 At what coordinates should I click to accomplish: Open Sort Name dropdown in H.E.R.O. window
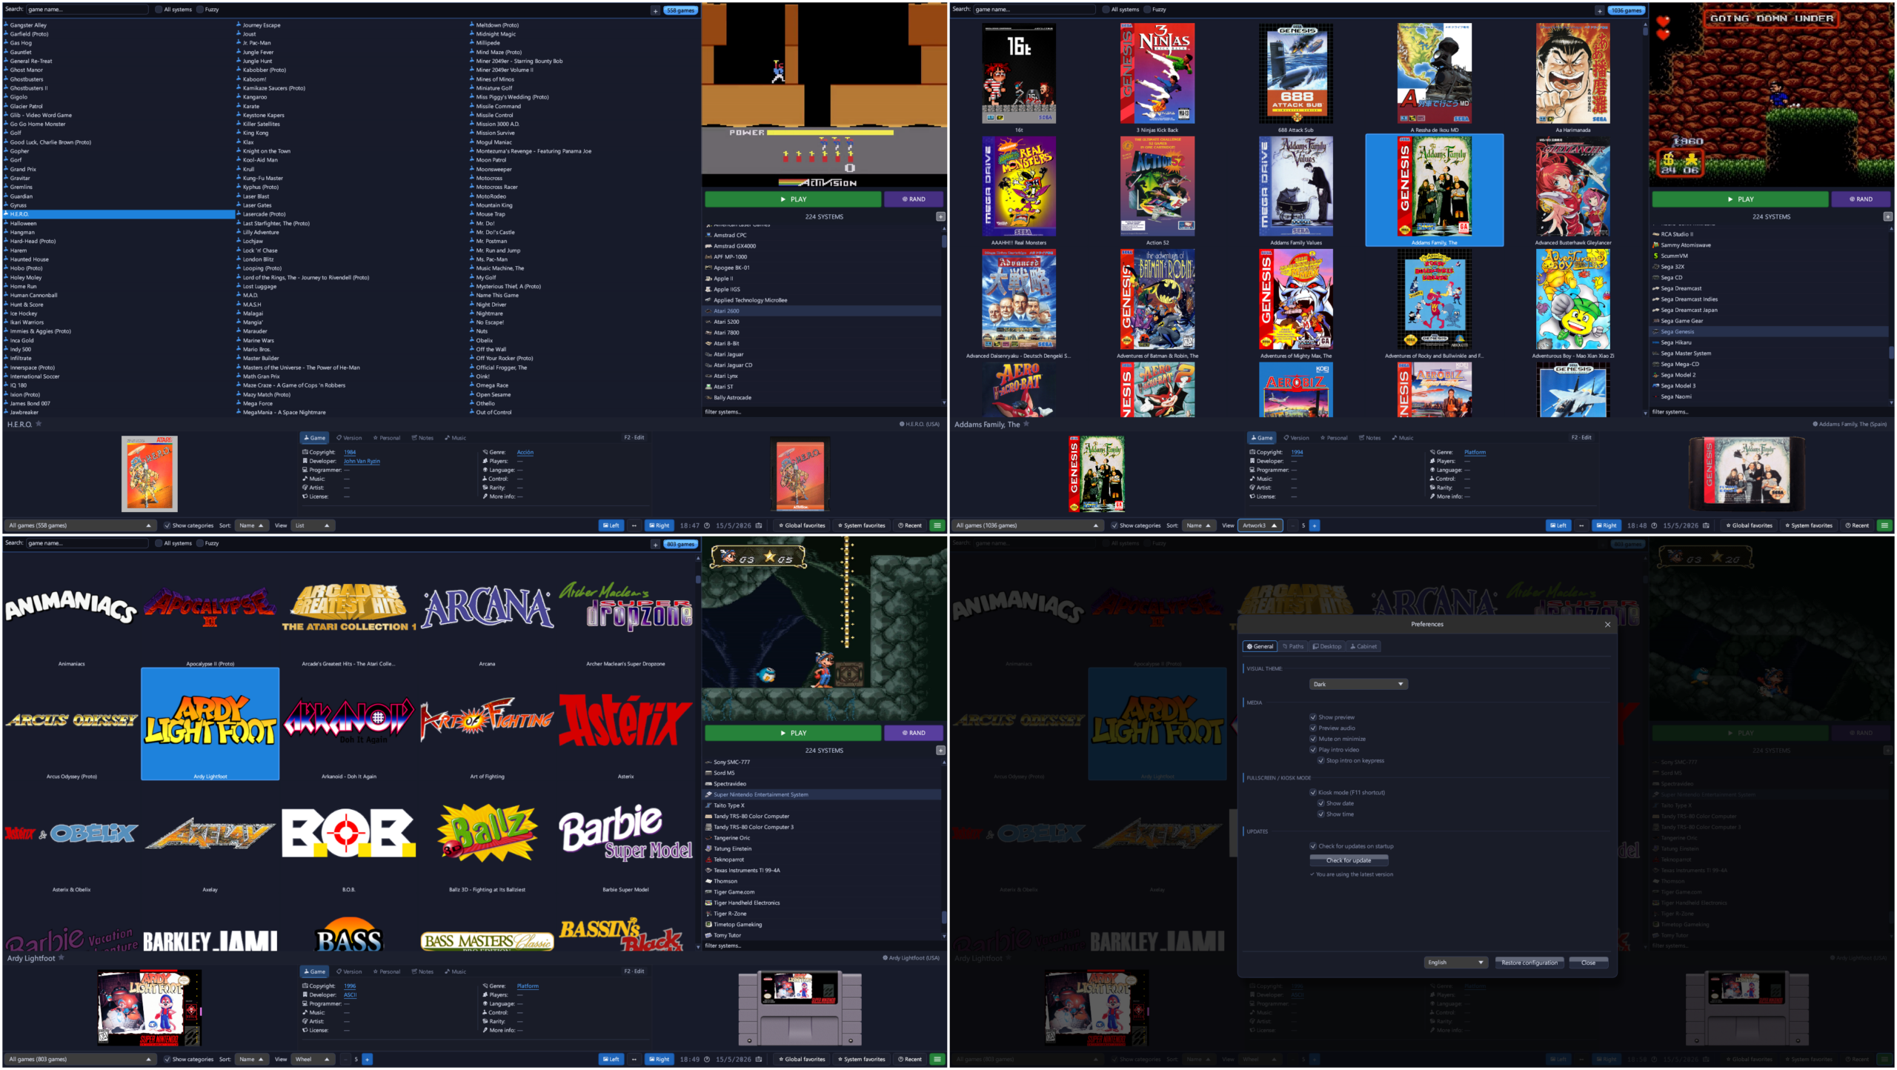(252, 525)
